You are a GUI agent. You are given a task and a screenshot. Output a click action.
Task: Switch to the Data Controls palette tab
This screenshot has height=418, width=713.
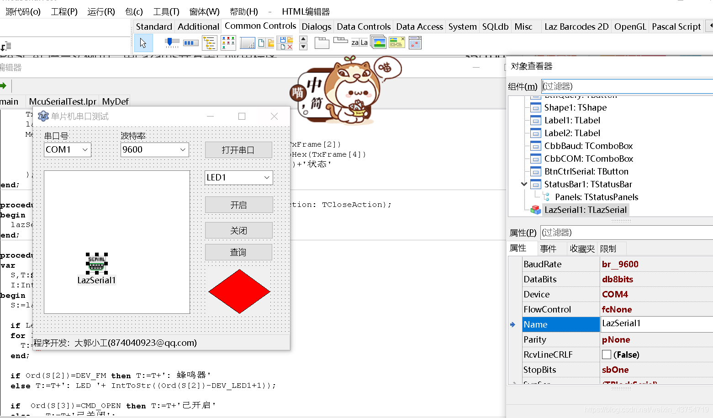tap(364, 26)
